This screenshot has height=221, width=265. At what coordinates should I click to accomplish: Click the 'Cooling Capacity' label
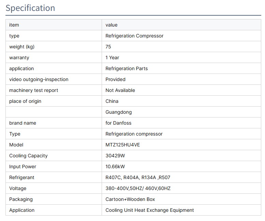(28, 156)
